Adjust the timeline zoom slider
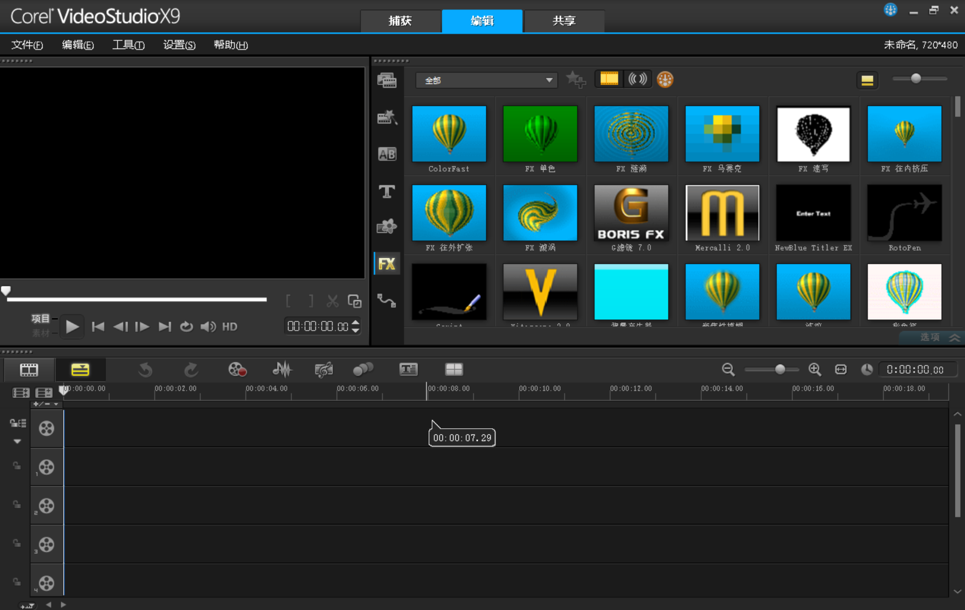 (780, 370)
